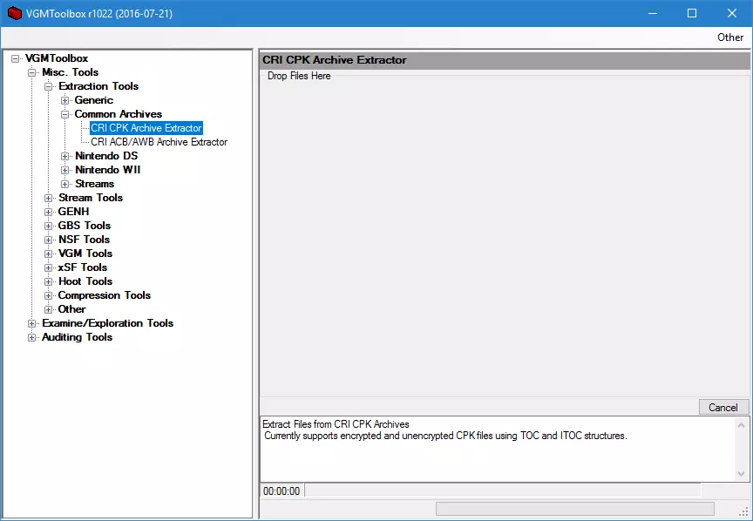Screen dimensions: 753x521
Task: Collapse the Common Archives node
Action: [64, 114]
